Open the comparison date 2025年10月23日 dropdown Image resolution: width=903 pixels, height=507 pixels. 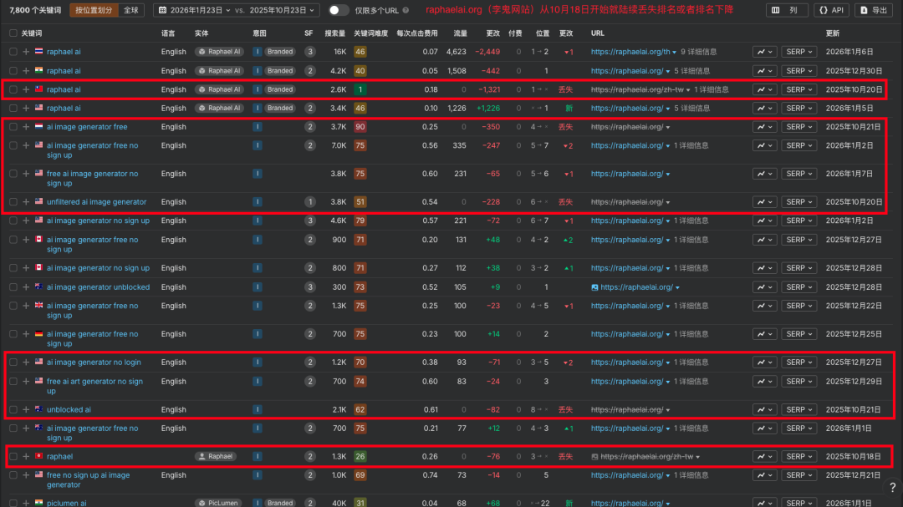[282, 10]
